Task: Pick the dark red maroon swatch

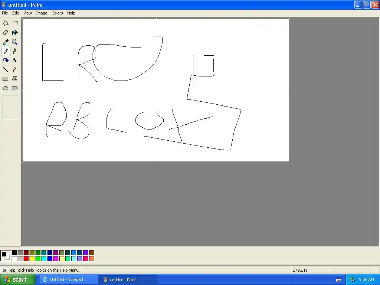Action: (x=26, y=253)
